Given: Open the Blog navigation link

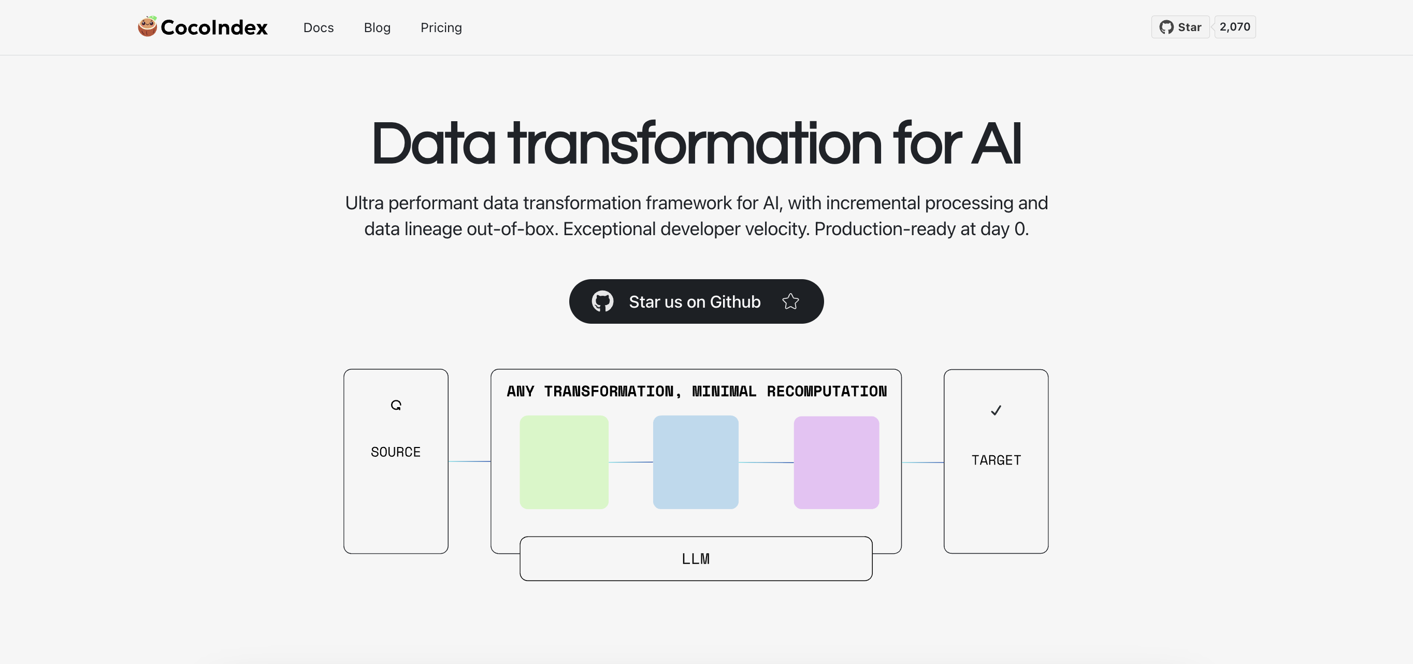Looking at the screenshot, I should point(377,27).
